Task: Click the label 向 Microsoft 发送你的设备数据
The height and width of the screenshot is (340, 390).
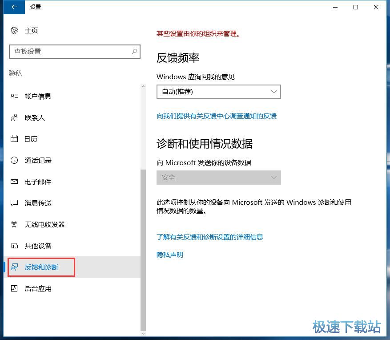Action: pos(204,163)
